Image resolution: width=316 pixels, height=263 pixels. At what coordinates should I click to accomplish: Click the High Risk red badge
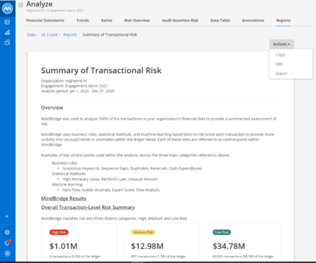pos(59,232)
